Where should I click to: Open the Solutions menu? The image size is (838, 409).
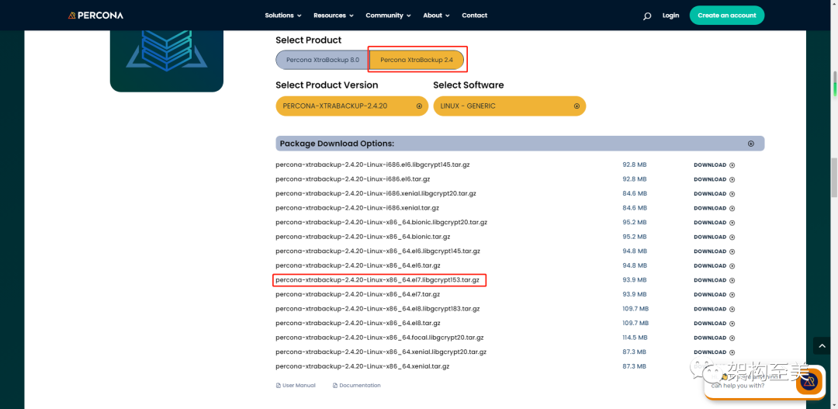[283, 16]
